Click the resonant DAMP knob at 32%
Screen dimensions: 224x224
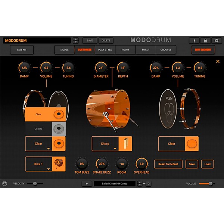(x=156, y=68)
